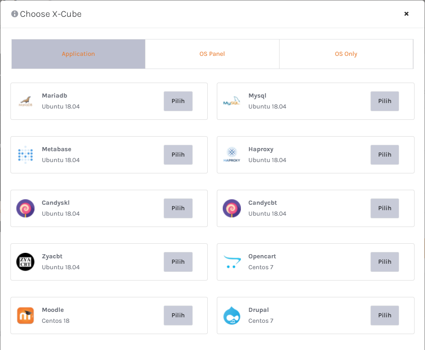Click the Mysql title text
The height and width of the screenshot is (350, 425).
point(257,96)
